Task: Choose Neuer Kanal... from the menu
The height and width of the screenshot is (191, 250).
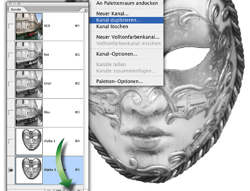Action: coord(112,13)
